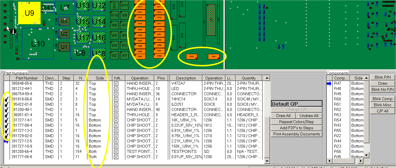The width and height of the screenshot is (396, 168).
Task: Sort the table by the Part Number column header
Action: point(27,78)
